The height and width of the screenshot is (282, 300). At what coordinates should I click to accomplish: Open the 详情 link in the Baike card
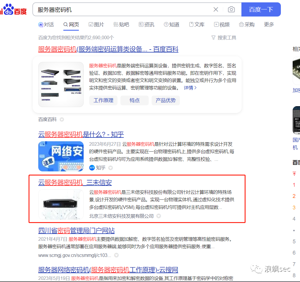pyautogui.click(x=190, y=88)
